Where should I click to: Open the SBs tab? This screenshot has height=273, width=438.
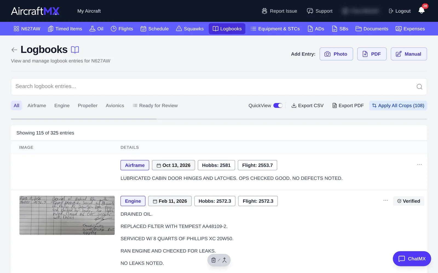point(340,29)
